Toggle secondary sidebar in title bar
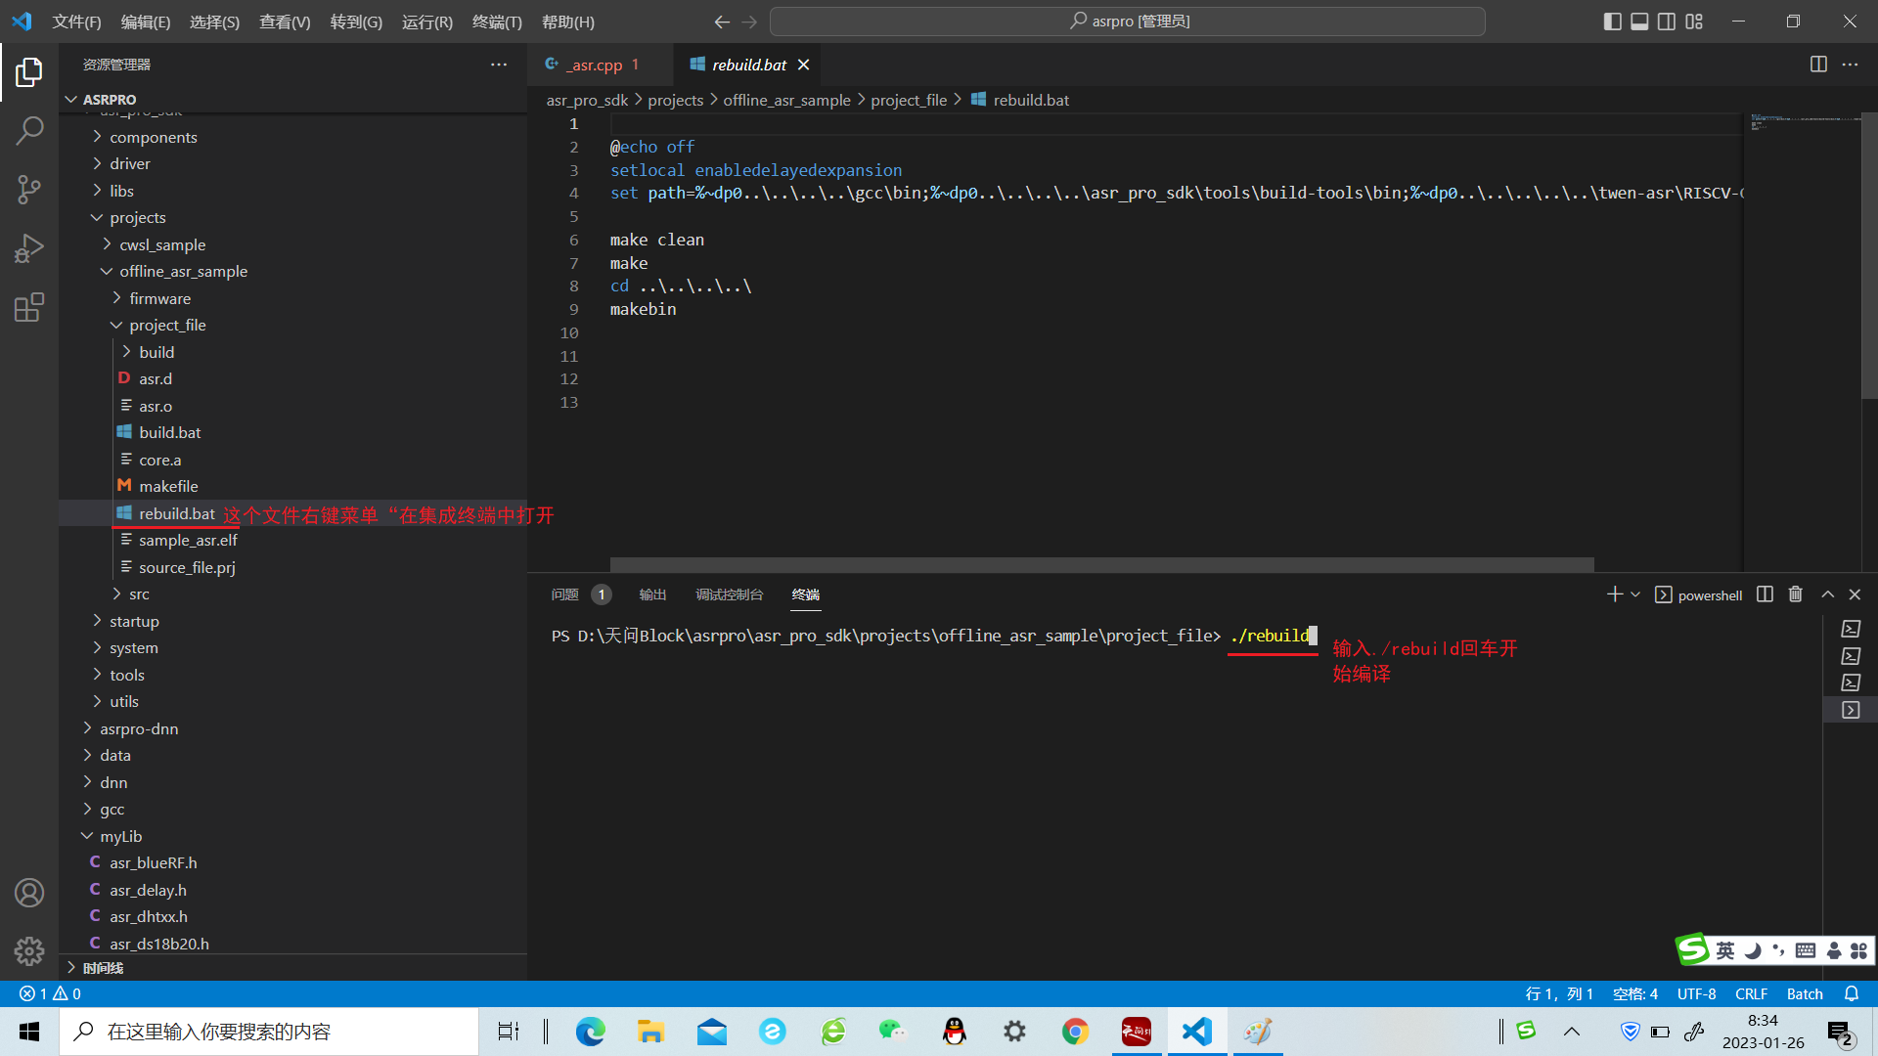1878x1056 pixels. (x=1667, y=22)
